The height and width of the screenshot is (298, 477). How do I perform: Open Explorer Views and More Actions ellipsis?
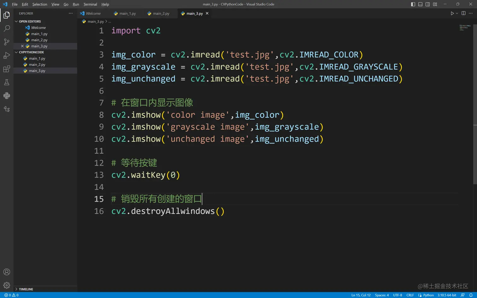point(71,13)
